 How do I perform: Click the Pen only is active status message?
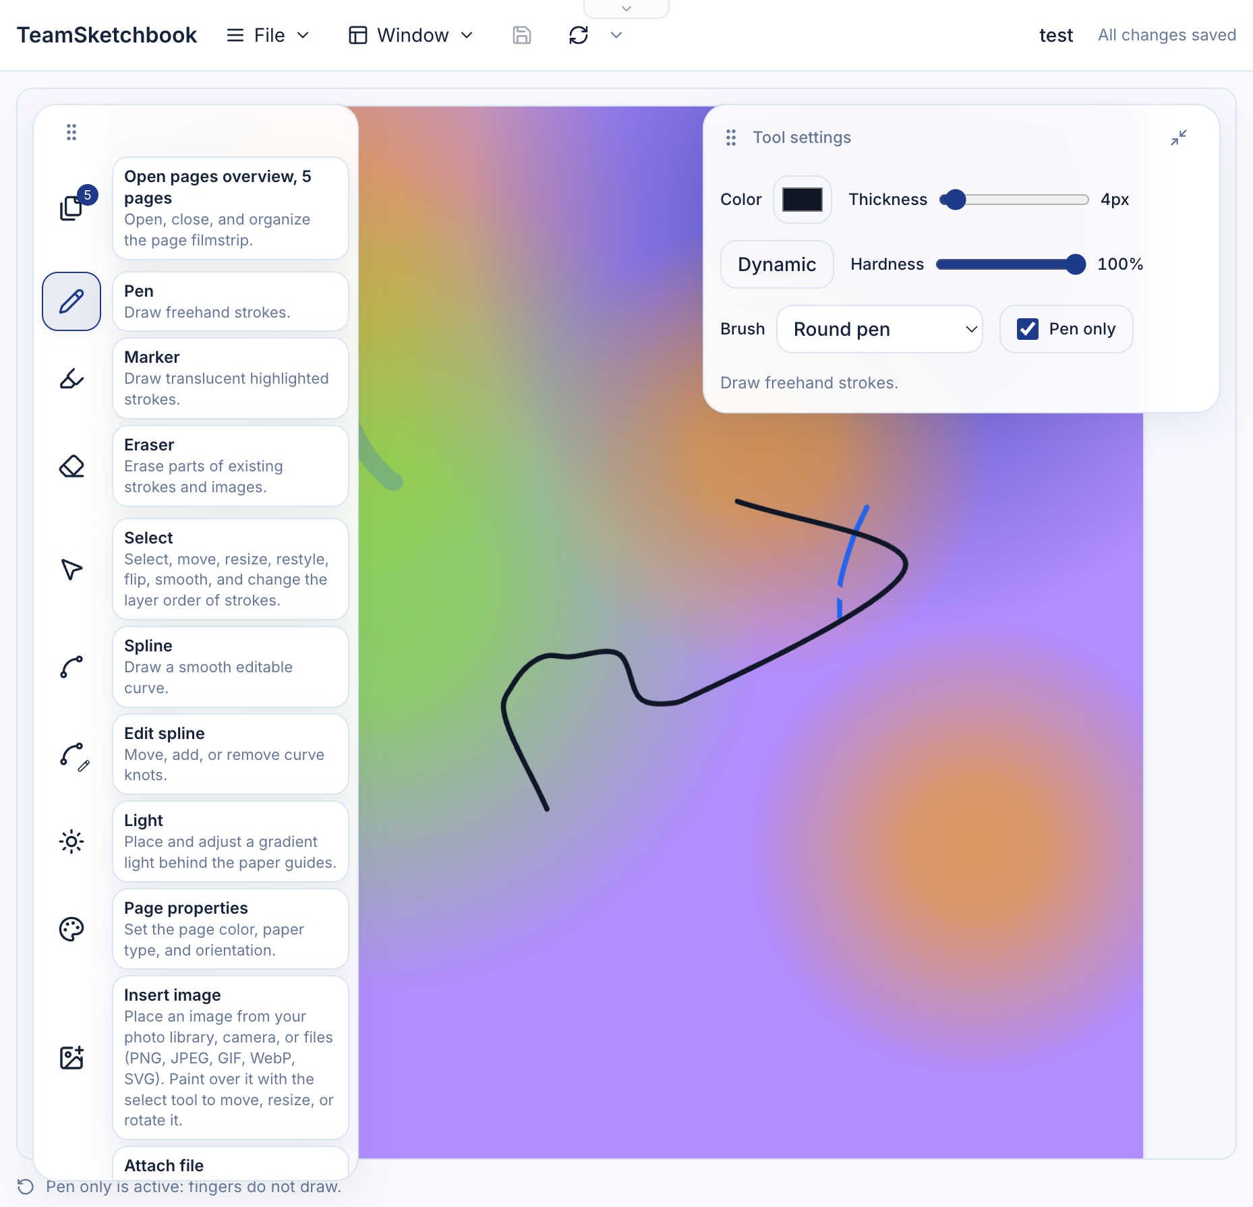pyautogui.click(x=194, y=1187)
